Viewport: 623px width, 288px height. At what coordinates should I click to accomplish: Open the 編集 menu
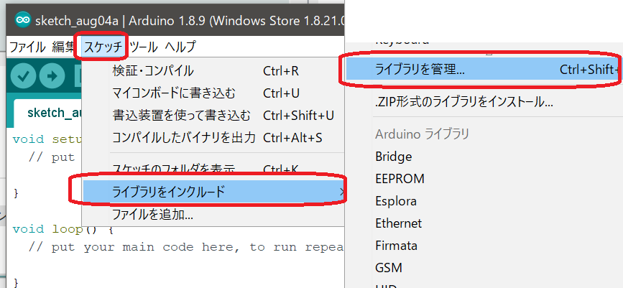(x=63, y=47)
